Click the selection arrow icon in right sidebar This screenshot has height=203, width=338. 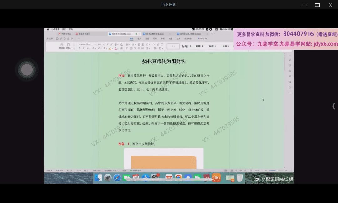pyautogui.click(x=290, y=65)
